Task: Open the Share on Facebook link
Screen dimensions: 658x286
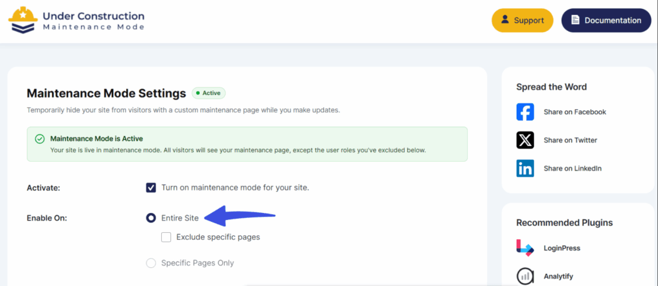Action: [x=575, y=112]
